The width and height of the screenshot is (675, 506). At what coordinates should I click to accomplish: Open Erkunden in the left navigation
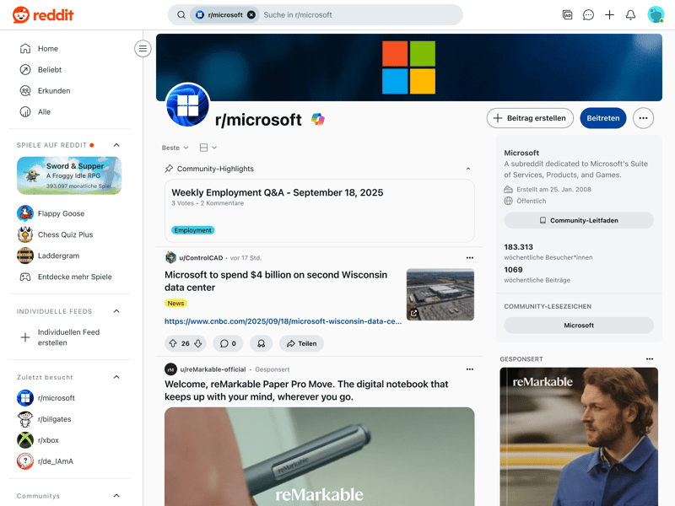[53, 91]
